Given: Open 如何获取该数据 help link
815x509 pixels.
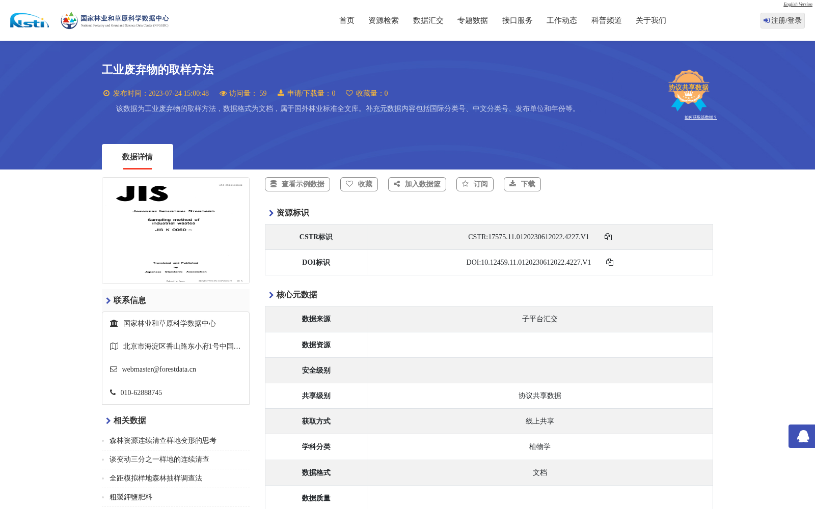Looking at the screenshot, I should (700, 117).
